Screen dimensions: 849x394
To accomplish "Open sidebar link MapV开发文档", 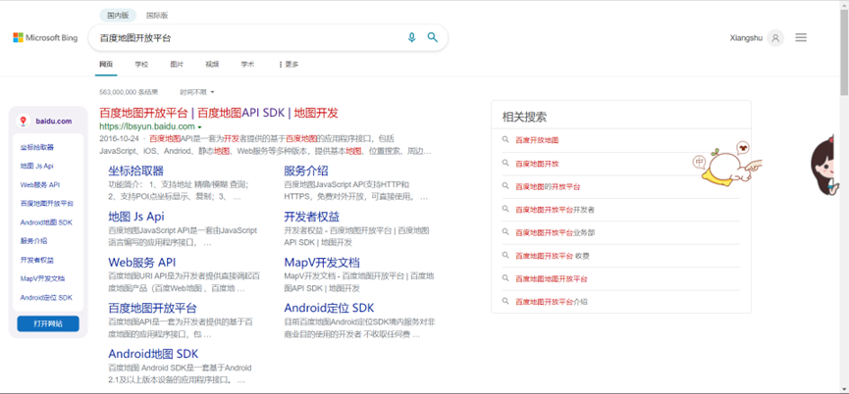I will 43,279.
